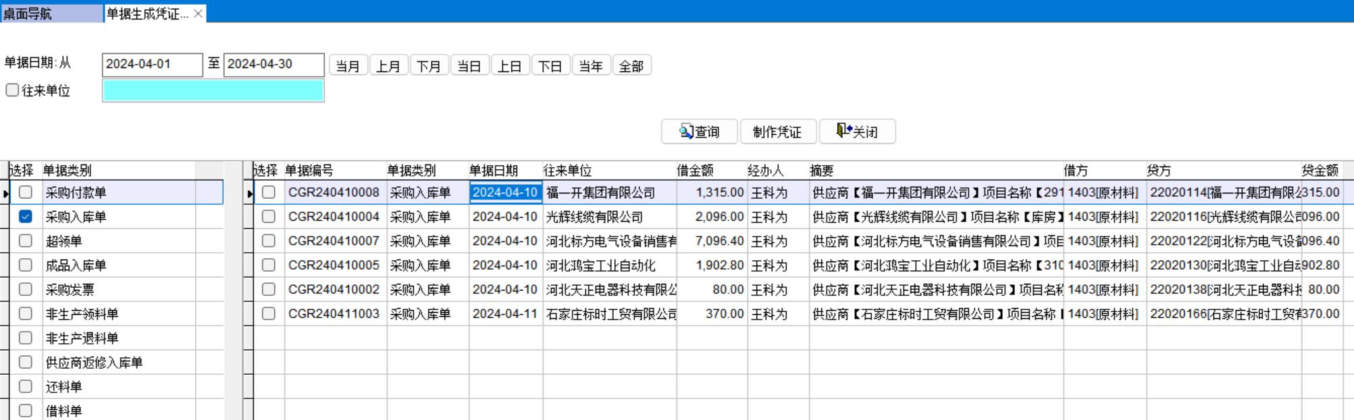Viewport: 1354px width, 420px height.
Task: Check the 采购付款单 document type checkbox
Action: (26, 192)
